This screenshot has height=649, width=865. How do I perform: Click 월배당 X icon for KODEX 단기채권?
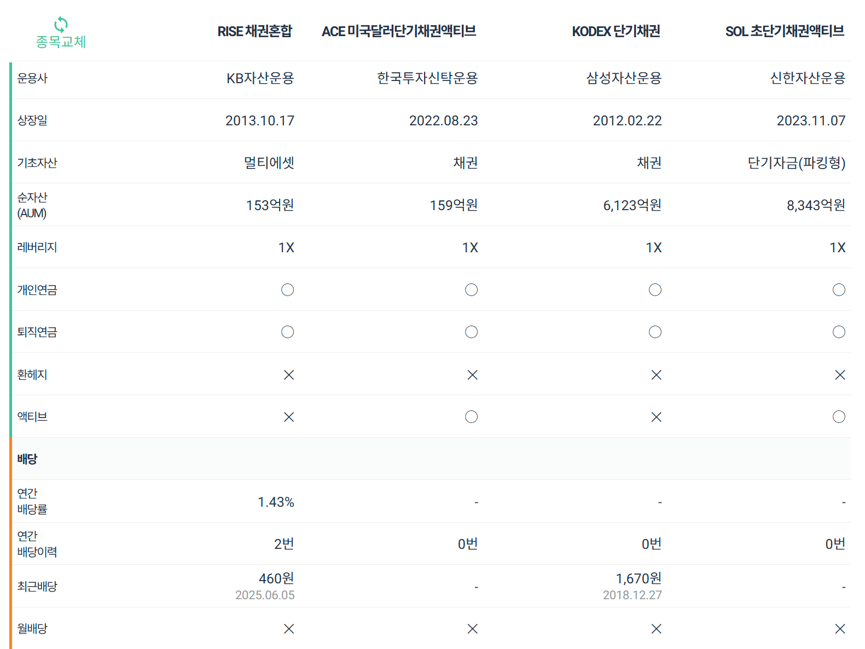(657, 629)
